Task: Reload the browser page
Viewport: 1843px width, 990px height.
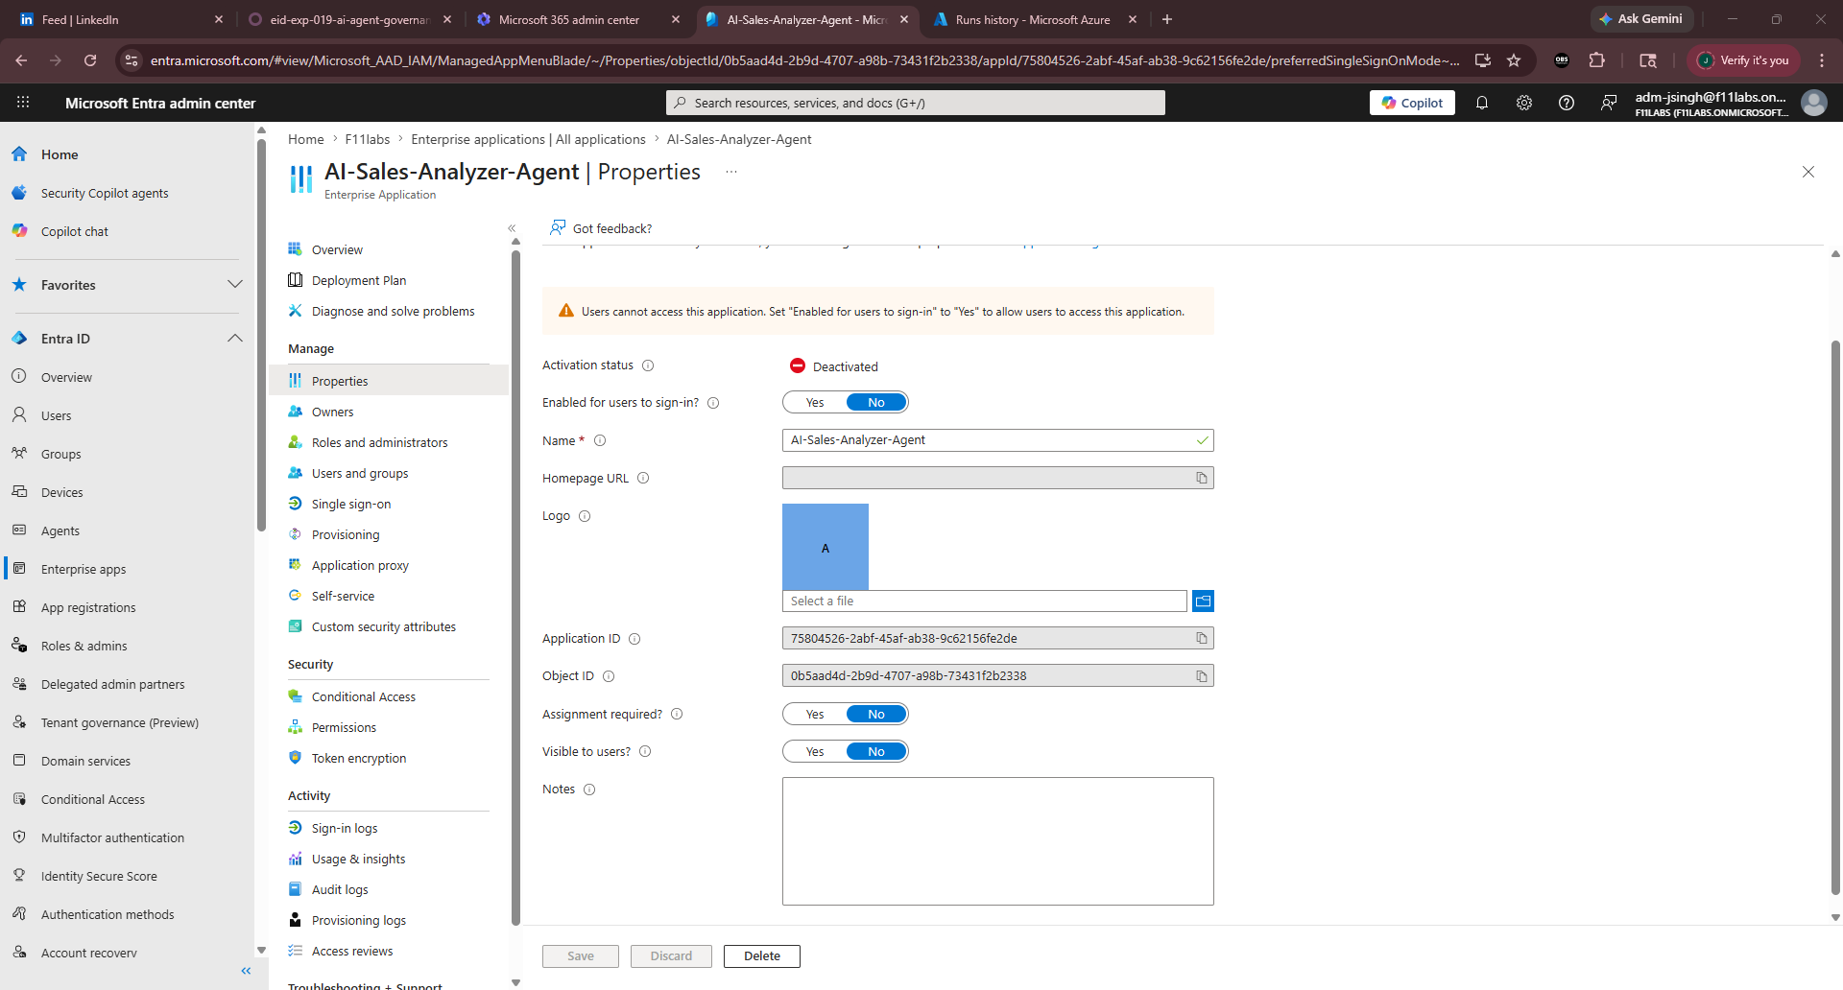Action: [x=90, y=60]
